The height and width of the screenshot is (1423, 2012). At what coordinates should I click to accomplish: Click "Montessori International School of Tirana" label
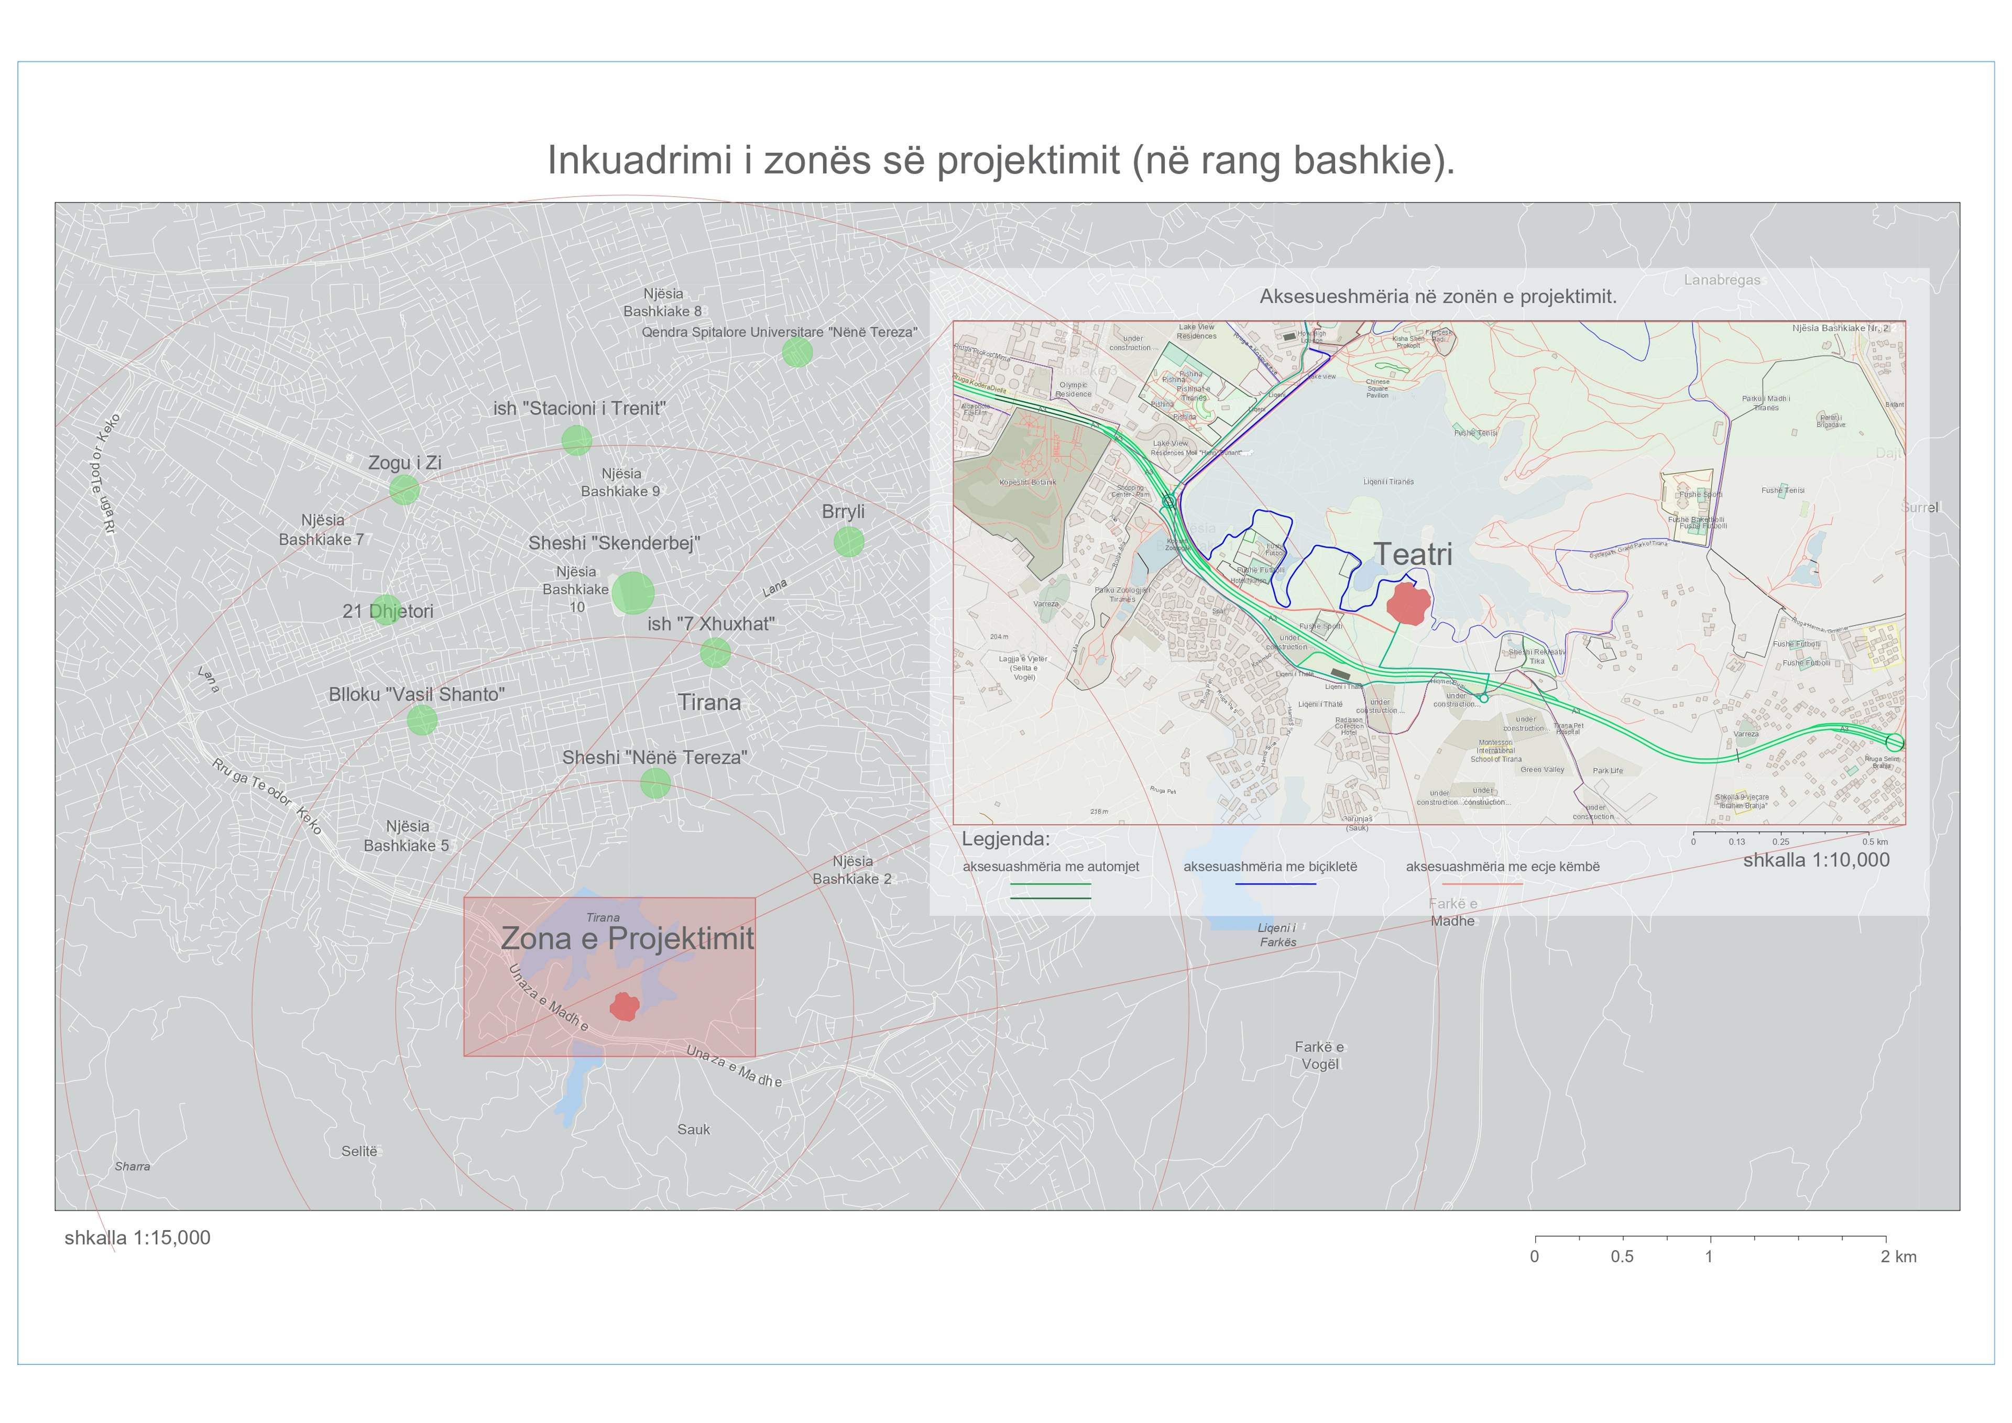pyautogui.click(x=1496, y=751)
